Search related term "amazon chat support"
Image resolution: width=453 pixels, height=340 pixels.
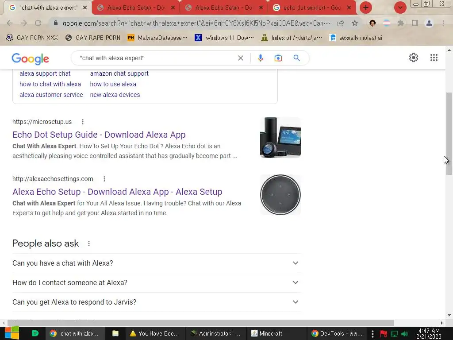click(x=119, y=74)
